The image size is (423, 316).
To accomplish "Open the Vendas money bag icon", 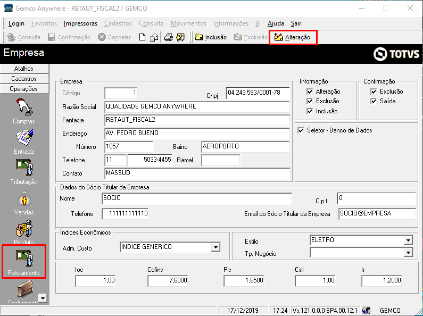I will pyautogui.click(x=24, y=198).
